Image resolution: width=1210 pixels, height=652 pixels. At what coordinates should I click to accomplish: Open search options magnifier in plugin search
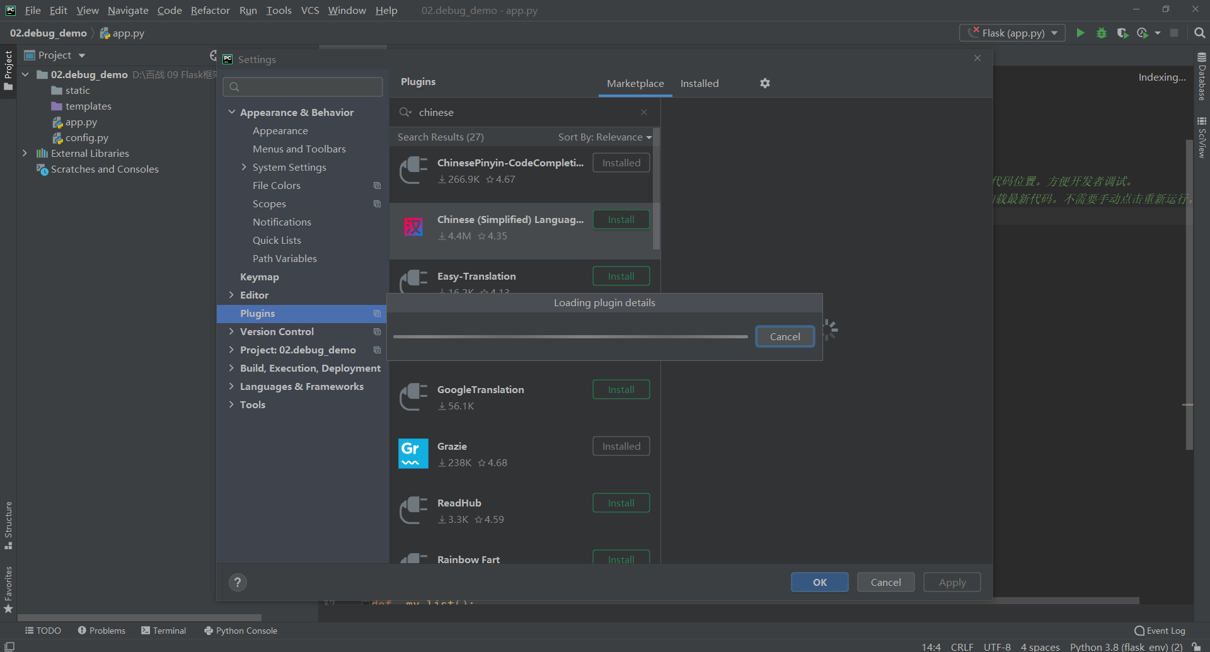tap(405, 112)
